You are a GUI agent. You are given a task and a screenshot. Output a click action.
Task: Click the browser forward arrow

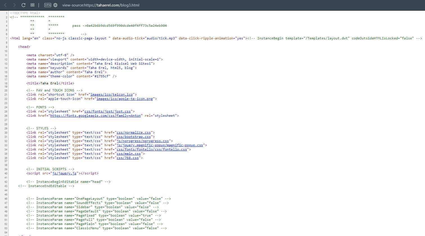(x=14, y=5)
